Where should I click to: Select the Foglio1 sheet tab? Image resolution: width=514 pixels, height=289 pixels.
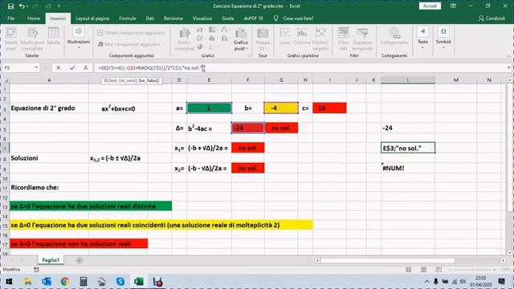pos(51,260)
